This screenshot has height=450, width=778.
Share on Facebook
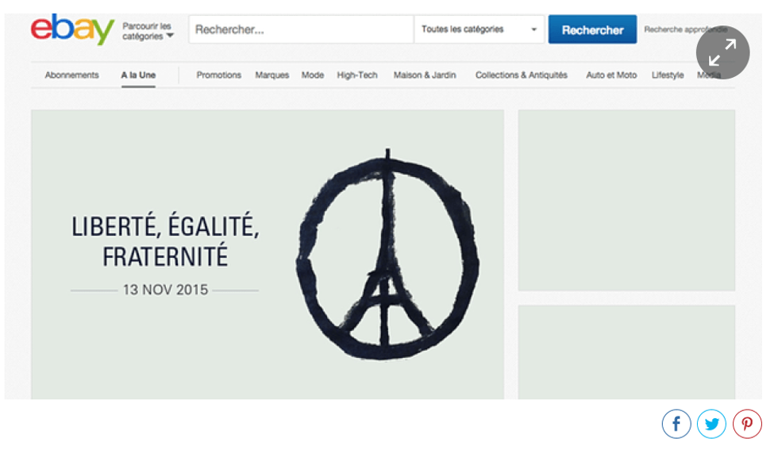[676, 425]
